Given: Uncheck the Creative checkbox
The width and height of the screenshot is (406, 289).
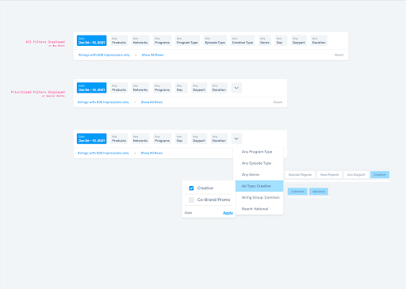Looking at the screenshot, I should pyautogui.click(x=191, y=188).
